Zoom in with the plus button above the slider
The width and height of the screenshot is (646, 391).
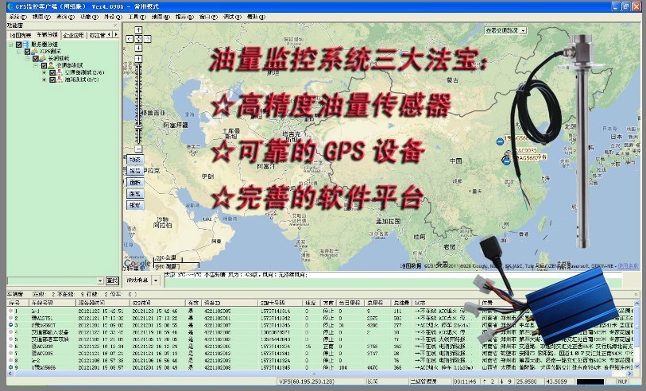[x=138, y=59]
